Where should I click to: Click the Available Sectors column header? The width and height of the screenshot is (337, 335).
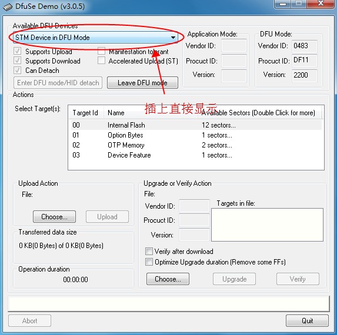[x=259, y=112]
